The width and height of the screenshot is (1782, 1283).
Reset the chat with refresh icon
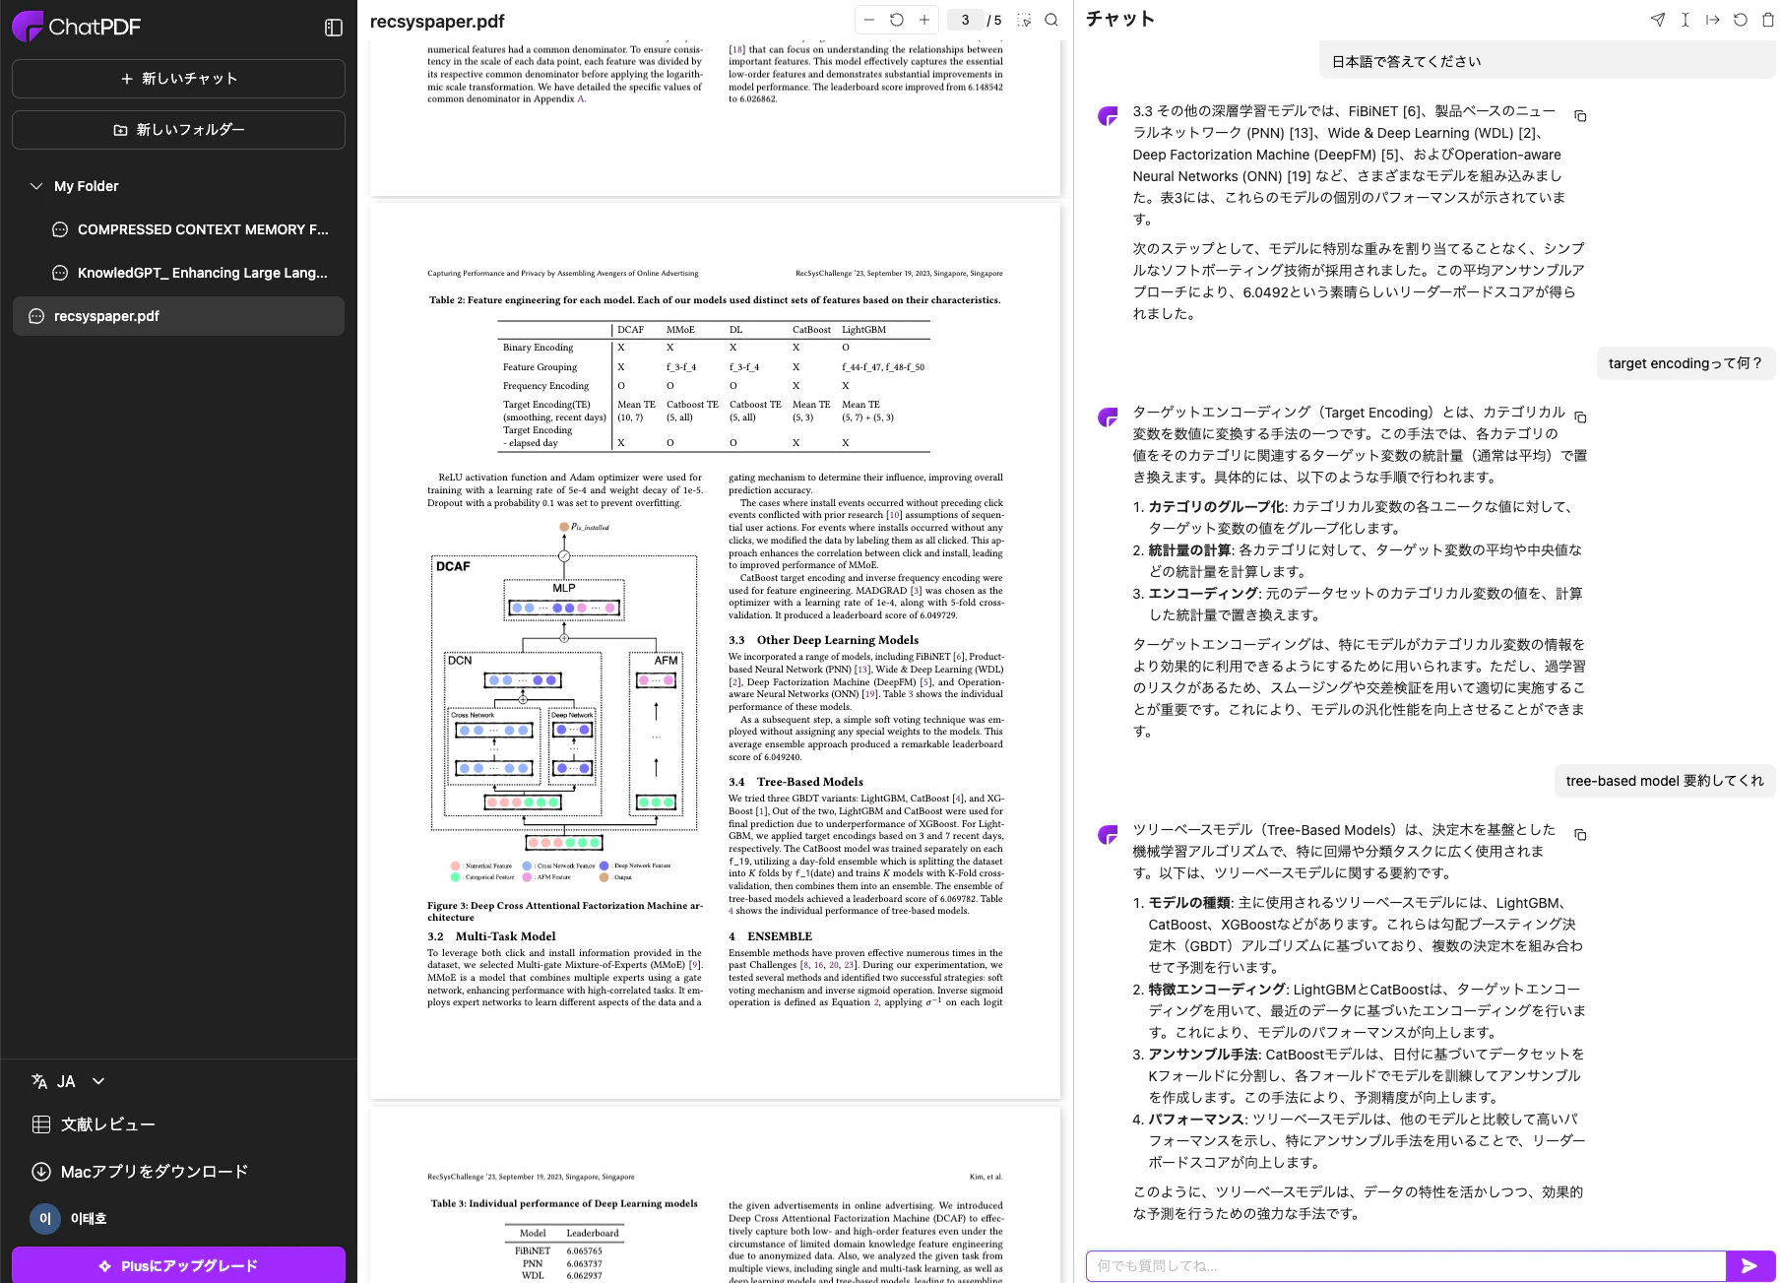click(1741, 20)
